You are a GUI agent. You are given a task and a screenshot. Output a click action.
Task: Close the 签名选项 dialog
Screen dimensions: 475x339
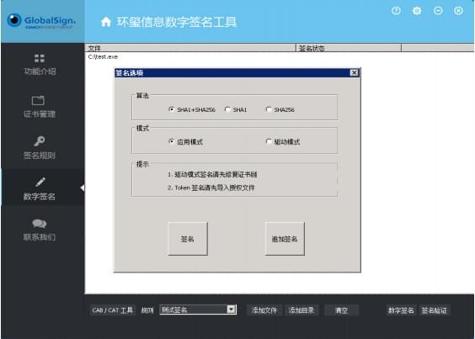coord(354,72)
